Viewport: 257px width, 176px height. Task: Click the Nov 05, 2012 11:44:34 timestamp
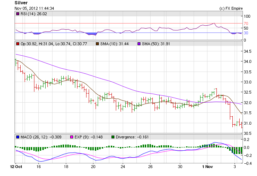click(34, 8)
